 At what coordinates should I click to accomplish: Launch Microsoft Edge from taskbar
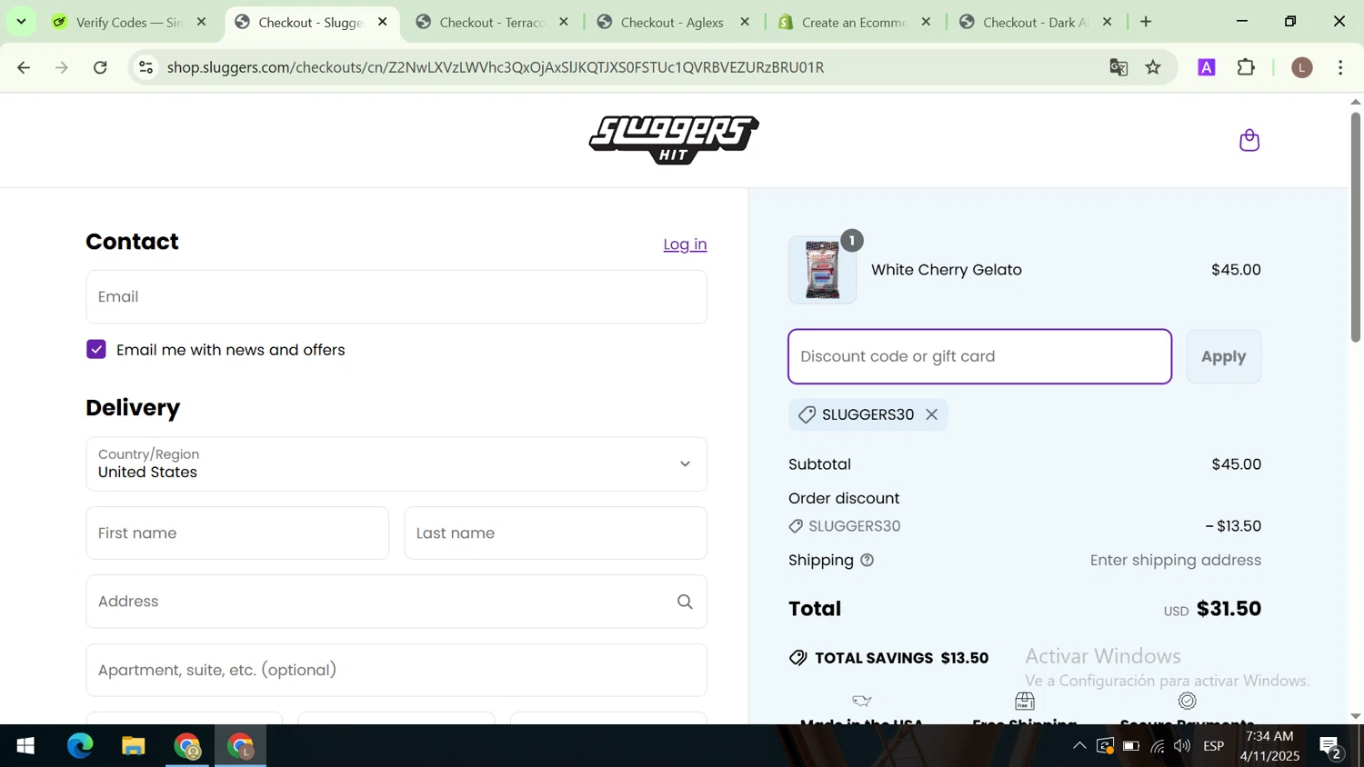(x=80, y=746)
